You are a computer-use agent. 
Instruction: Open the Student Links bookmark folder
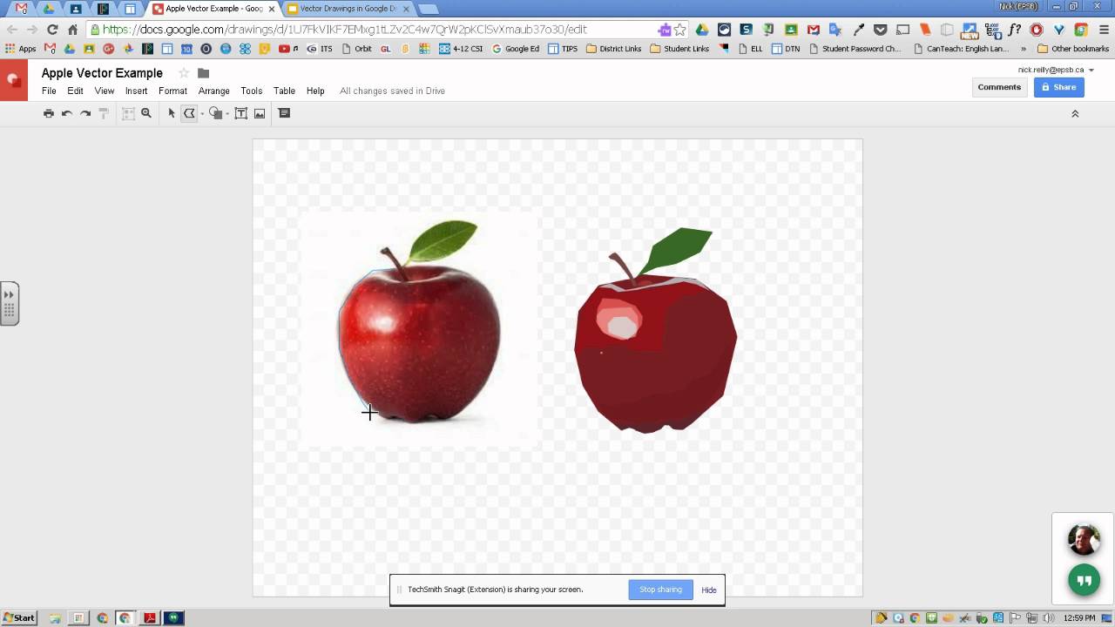[679, 49]
